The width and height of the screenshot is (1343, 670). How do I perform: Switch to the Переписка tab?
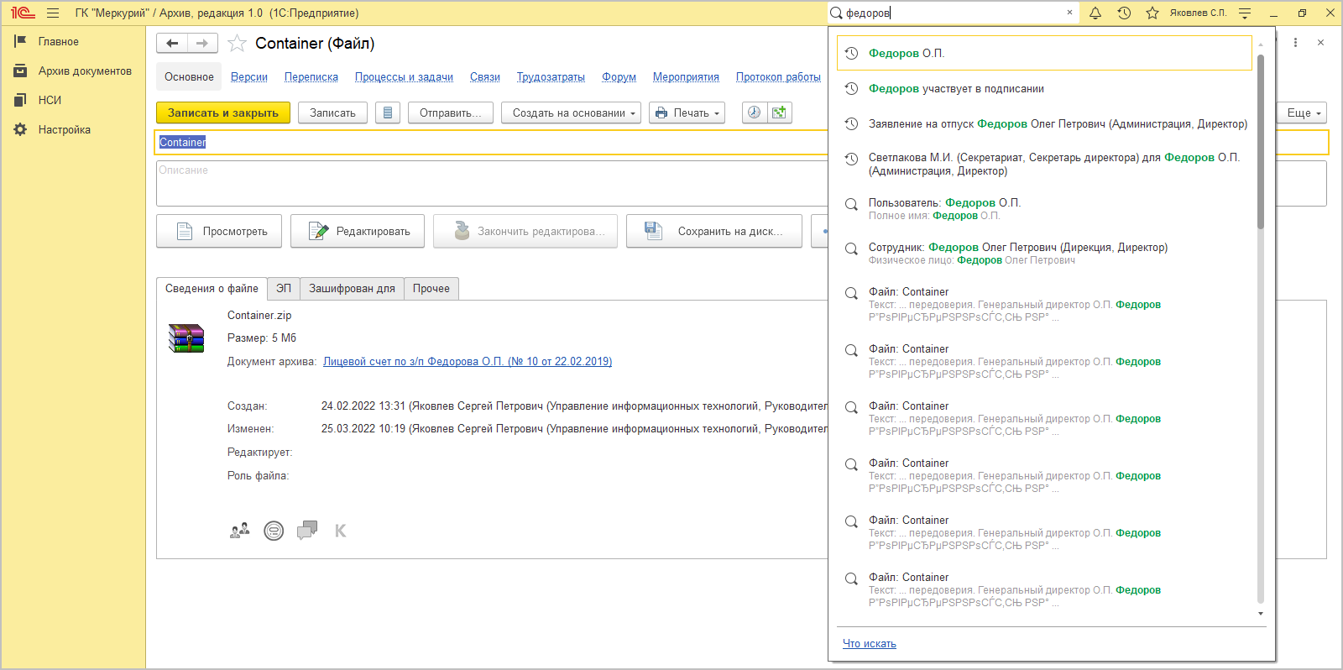pos(311,76)
